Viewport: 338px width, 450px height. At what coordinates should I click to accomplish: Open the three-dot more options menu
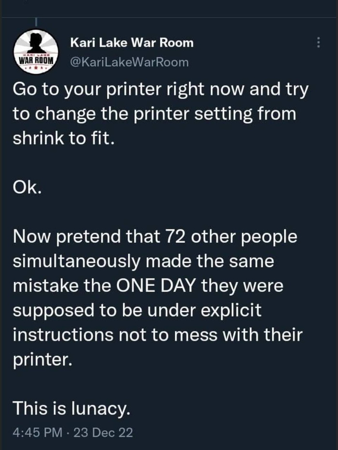[x=318, y=43]
